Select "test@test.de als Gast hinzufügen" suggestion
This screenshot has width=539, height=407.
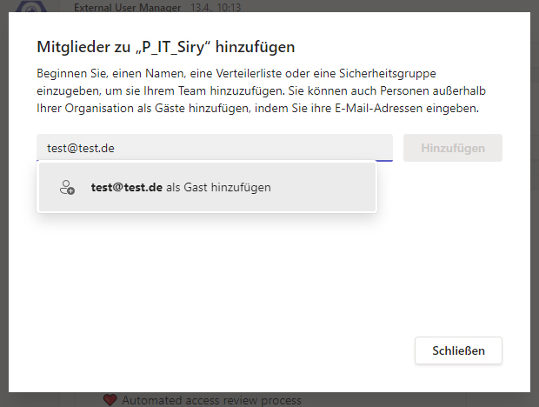pos(207,187)
